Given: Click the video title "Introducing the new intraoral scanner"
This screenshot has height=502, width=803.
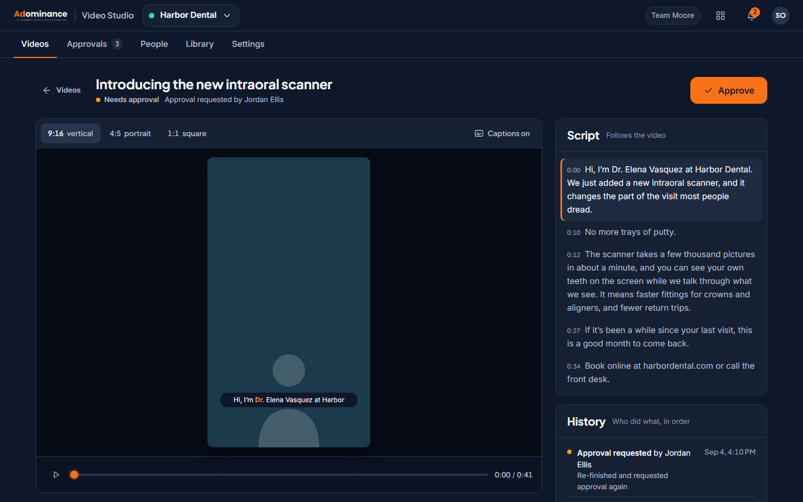Looking at the screenshot, I should [x=214, y=85].
